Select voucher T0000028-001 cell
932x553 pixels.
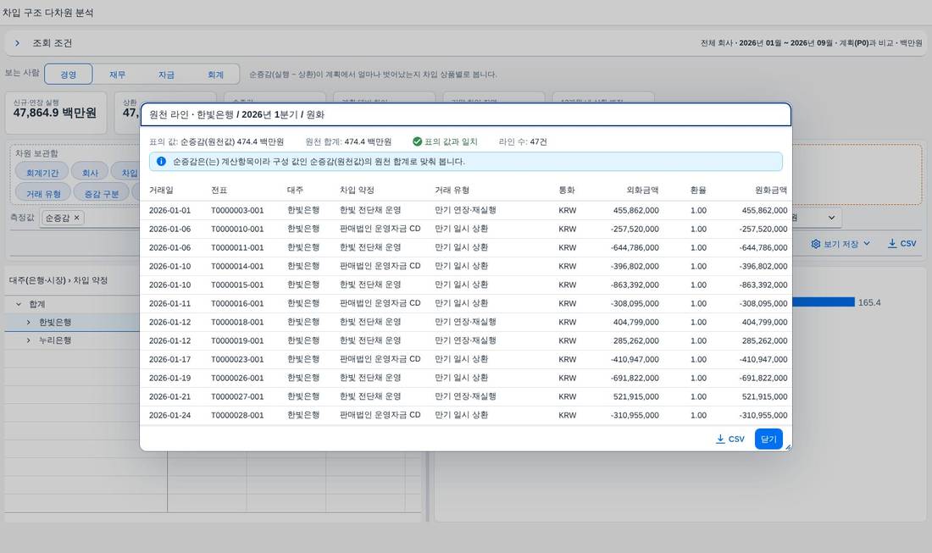[237, 415]
